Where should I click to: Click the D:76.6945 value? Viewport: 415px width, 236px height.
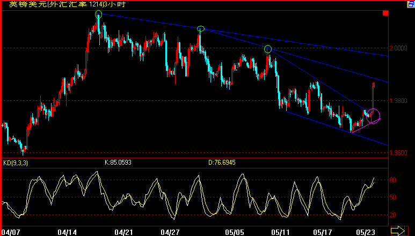click(222, 163)
